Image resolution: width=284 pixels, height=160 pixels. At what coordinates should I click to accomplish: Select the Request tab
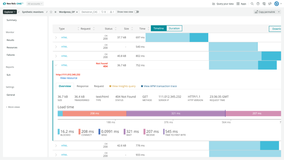click(x=99, y=86)
